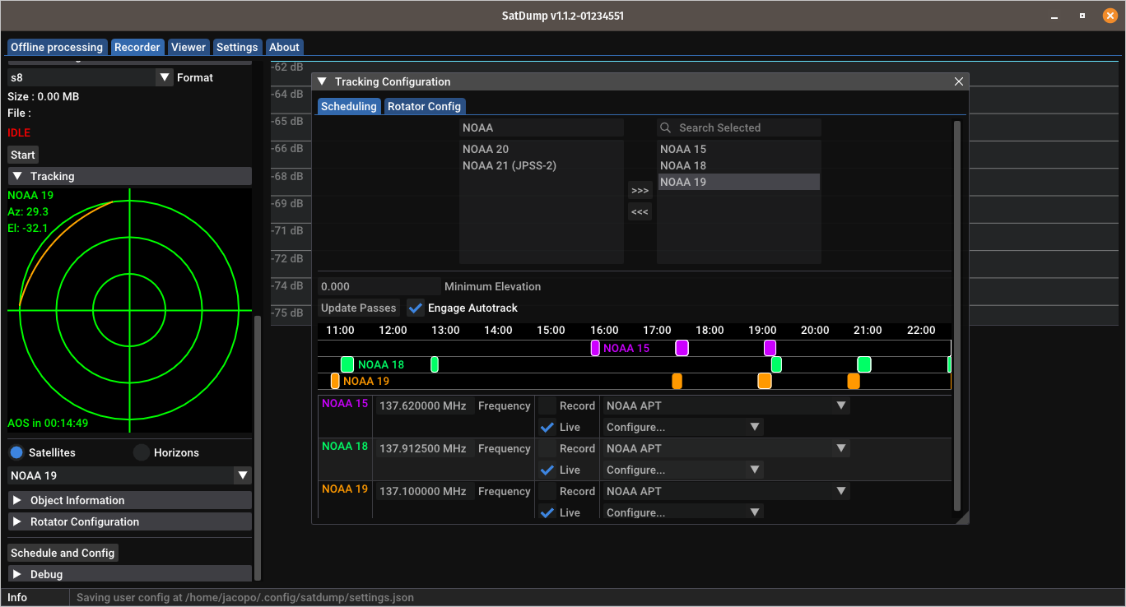This screenshot has width=1126, height=607.
Task: Enable Record checkbox for NOAA 19
Action: pos(547,491)
